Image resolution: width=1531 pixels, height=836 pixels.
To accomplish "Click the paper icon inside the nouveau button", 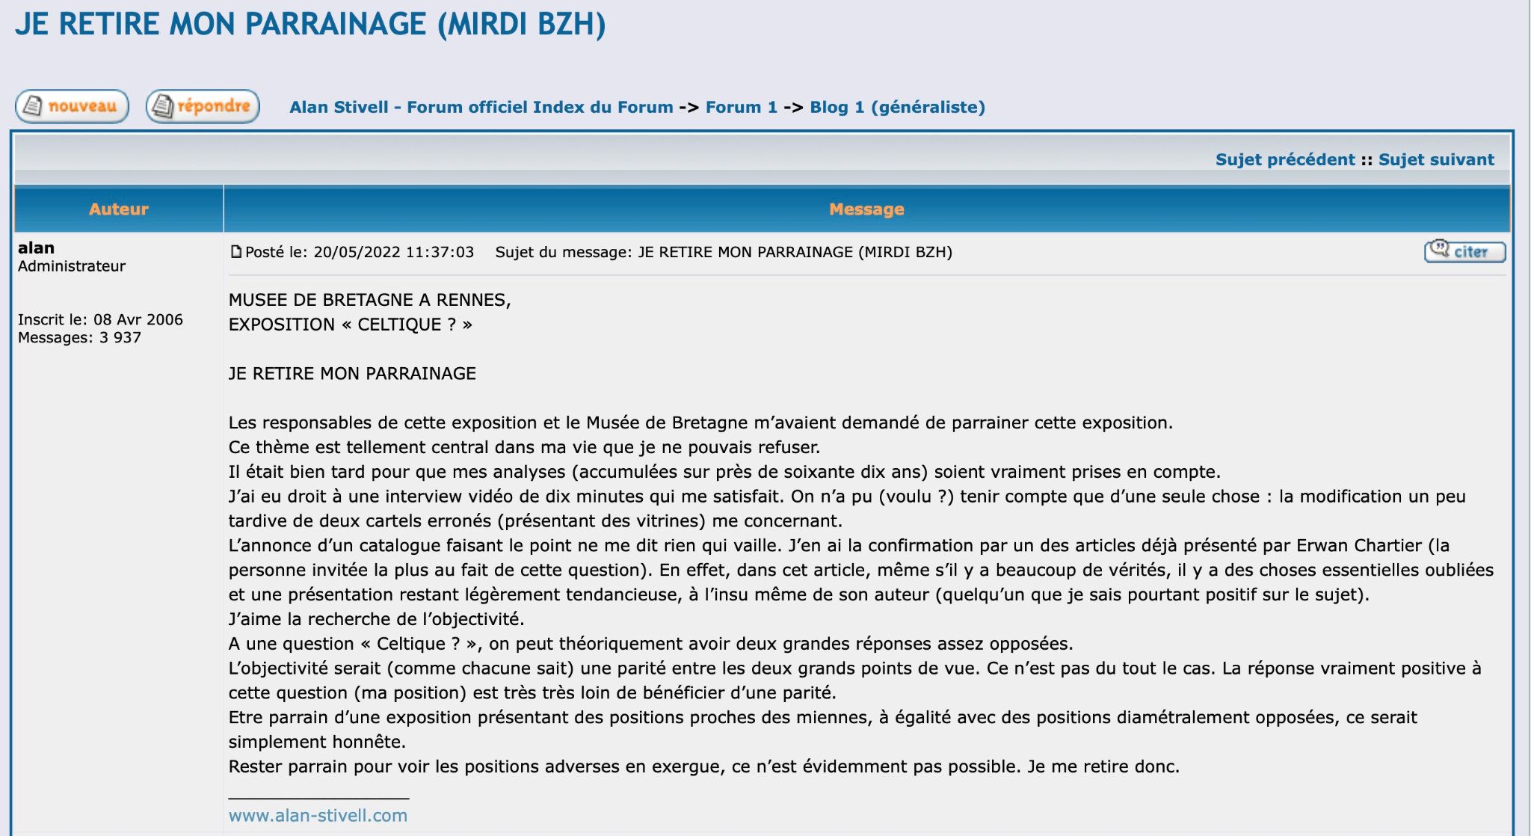I will (32, 106).
